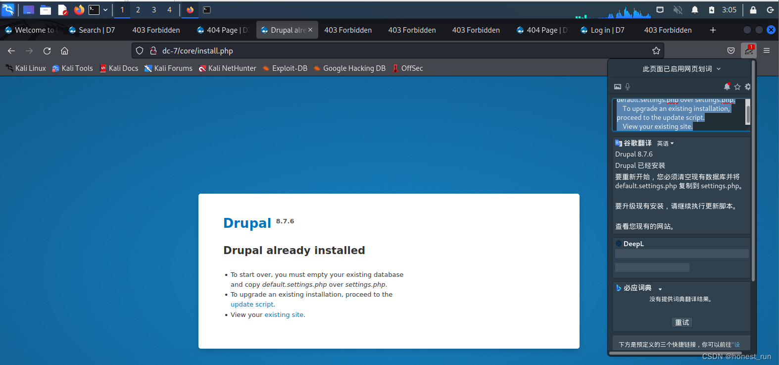This screenshot has width=779, height=365.
Task: Go to the browser home page
Action: click(64, 51)
